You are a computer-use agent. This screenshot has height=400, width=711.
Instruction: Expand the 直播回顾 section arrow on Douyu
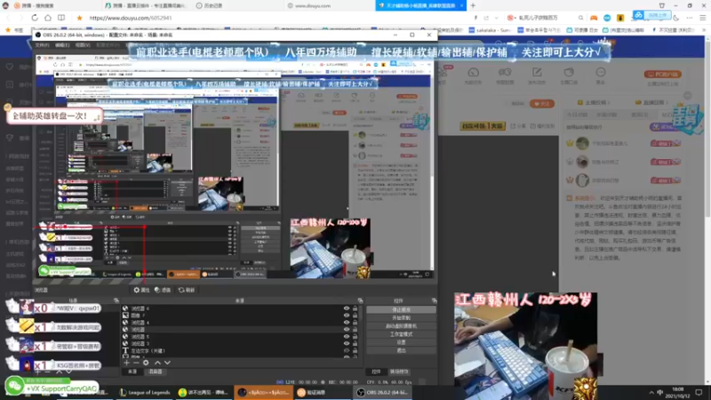click(x=667, y=102)
